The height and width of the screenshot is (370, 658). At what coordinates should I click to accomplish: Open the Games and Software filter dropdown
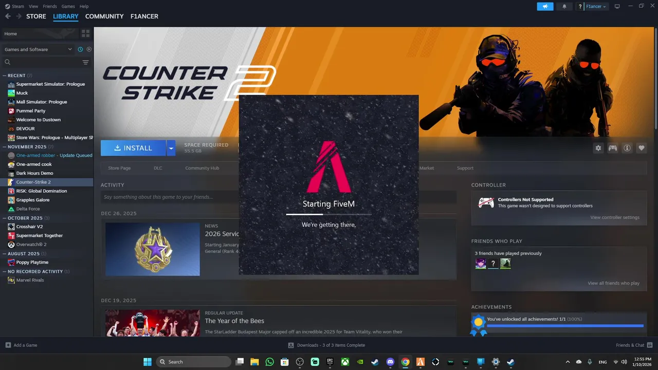coord(39,49)
